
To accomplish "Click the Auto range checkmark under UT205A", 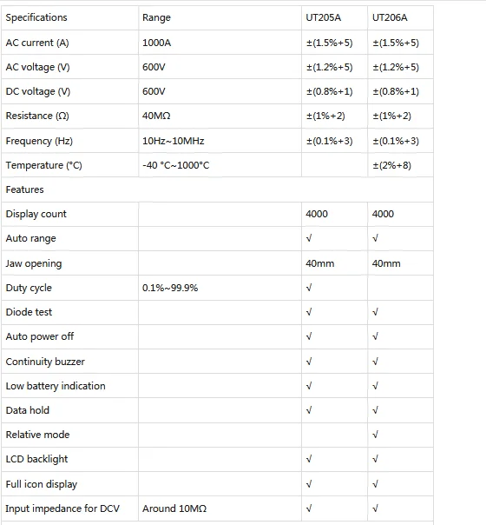I will pyautogui.click(x=309, y=238).
